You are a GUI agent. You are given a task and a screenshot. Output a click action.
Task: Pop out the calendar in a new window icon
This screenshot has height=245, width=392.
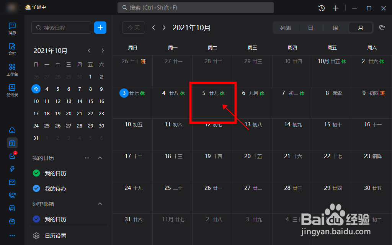382,28
